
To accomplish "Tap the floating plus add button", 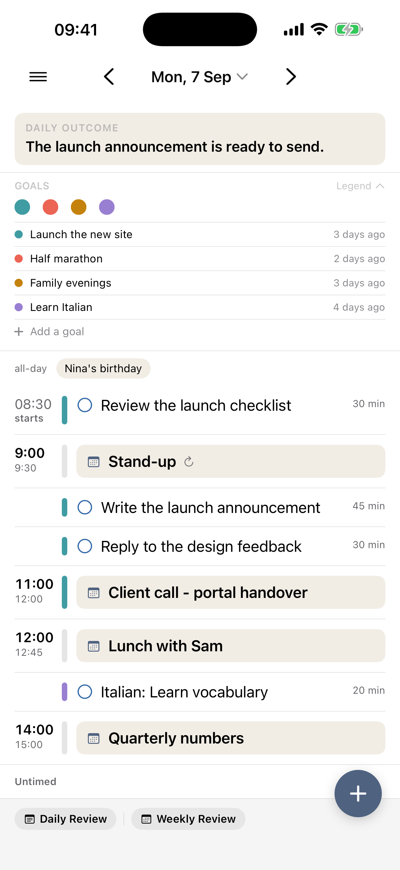I will coord(358,793).
